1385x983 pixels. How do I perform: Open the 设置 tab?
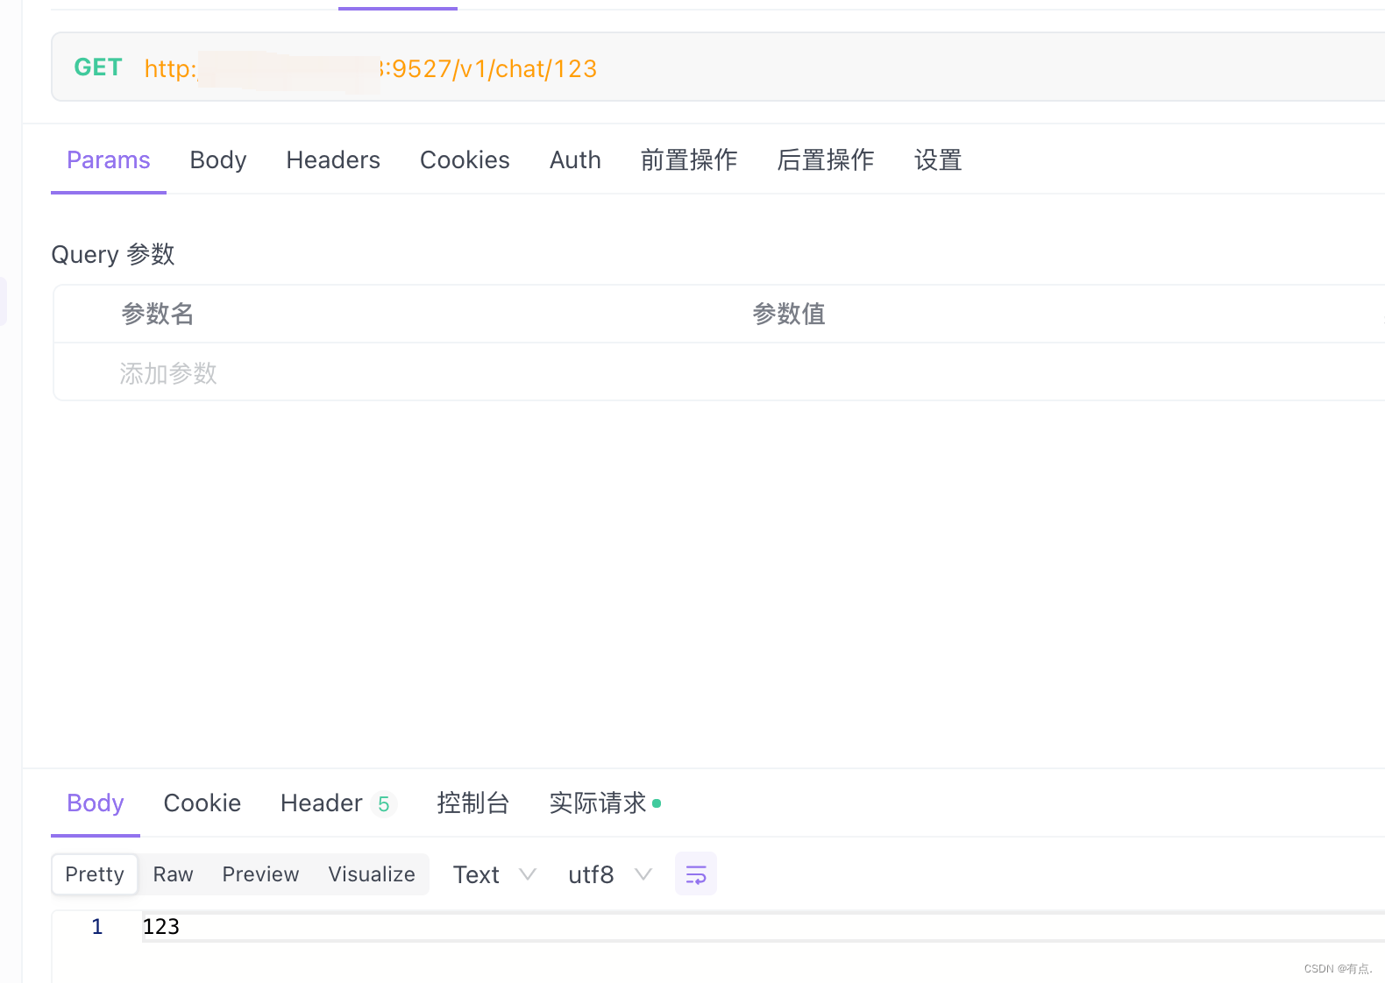pos(938,160)
